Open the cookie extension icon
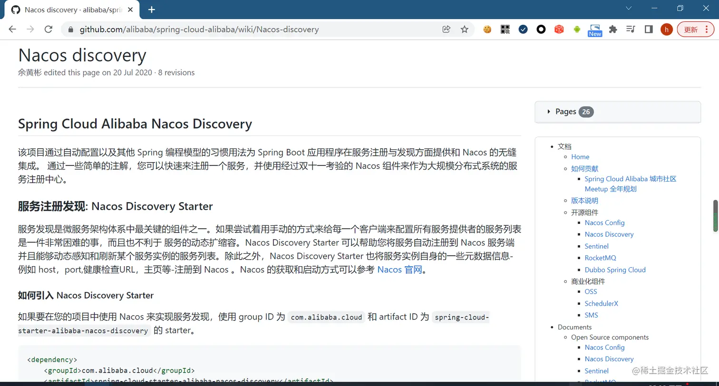The width and height of the screenshot is (719, 386). (487, 29)
